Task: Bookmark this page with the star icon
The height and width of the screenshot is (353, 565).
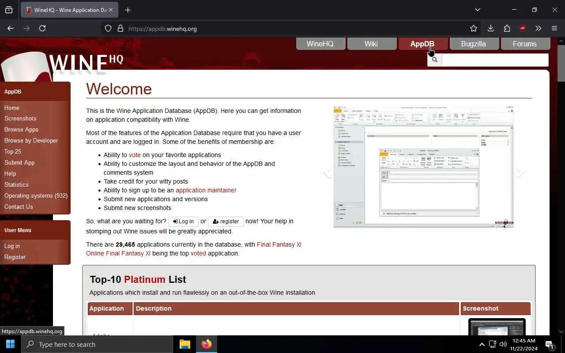Action: click(474, 28)
